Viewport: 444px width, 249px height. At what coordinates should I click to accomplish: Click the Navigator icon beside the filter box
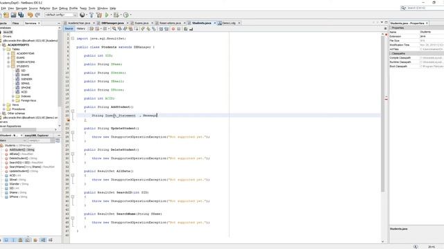[x=58, y=140]
